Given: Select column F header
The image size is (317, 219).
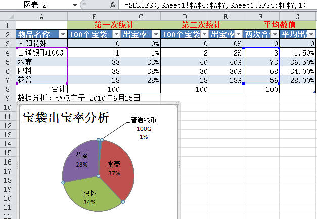Looking at the screenshot, I should [x=261, y=16].
